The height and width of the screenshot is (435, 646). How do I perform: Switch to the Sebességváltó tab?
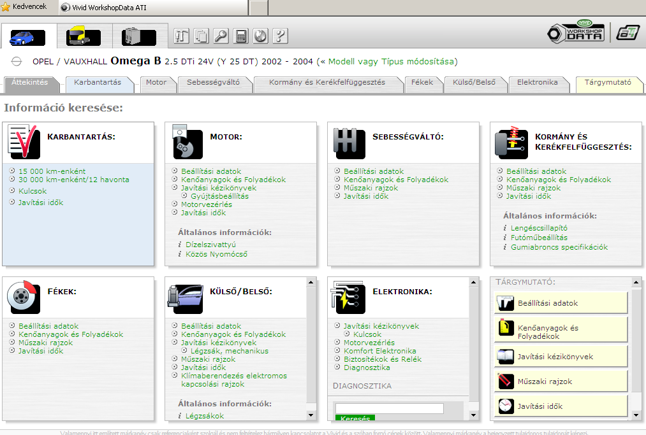coord(210,83)
